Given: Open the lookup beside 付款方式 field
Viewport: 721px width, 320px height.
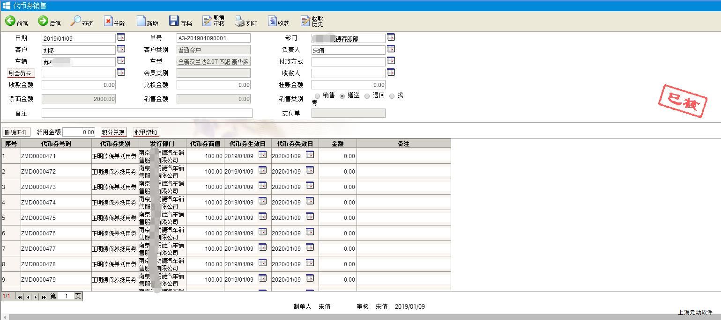Looking at the screenshot, I should point(391,61).
